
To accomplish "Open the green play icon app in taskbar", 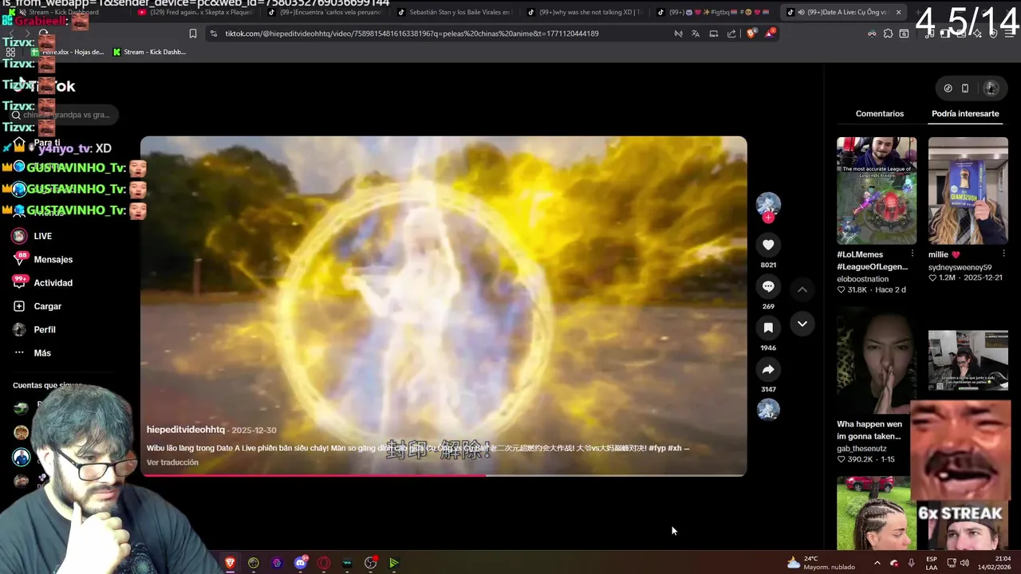I will (x=394, y=563).
